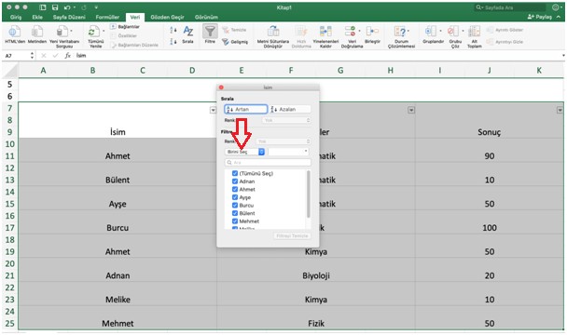
Task: Open the Dersler column filter arrow
Action: [411, 110]
